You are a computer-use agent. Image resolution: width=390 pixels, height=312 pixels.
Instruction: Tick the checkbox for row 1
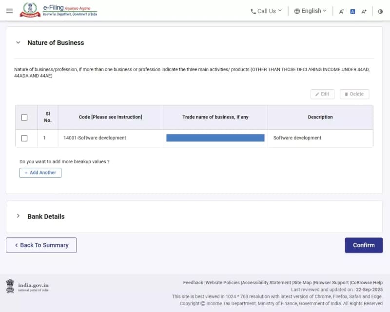point(24,138)
